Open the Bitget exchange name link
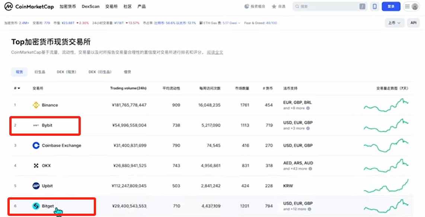425x217 pixels. pyautogui.click(x=48, y=206)
